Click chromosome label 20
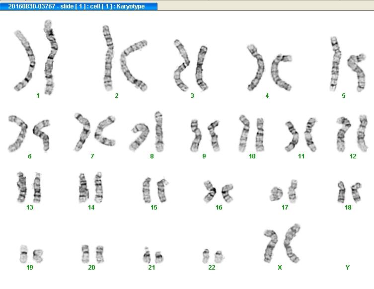The height and width of the screenshot is (289, 374). click(x=91, y=268)
